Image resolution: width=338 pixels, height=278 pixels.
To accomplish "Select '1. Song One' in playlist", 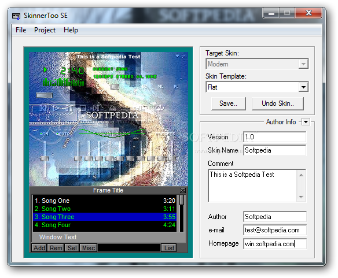I will click(x=105, y=201).
